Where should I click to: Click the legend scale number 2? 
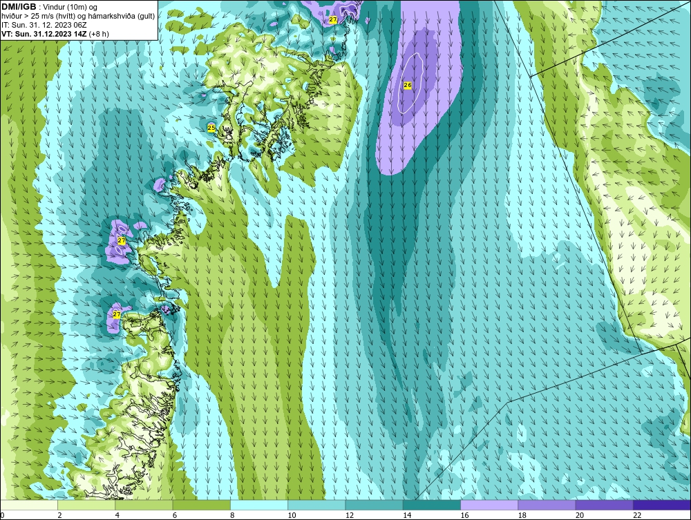pos(59,516)
